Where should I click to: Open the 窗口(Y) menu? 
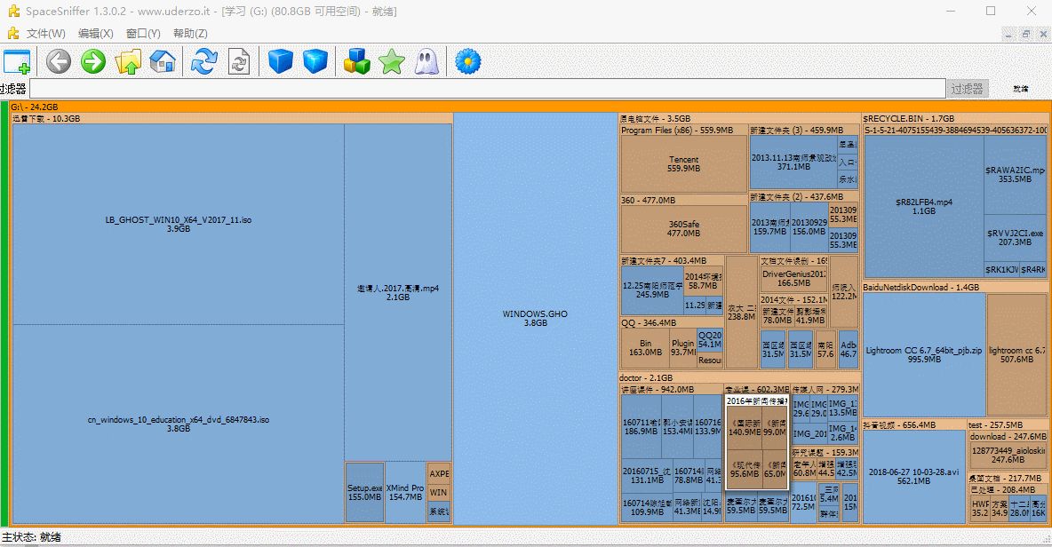(143, 34)
